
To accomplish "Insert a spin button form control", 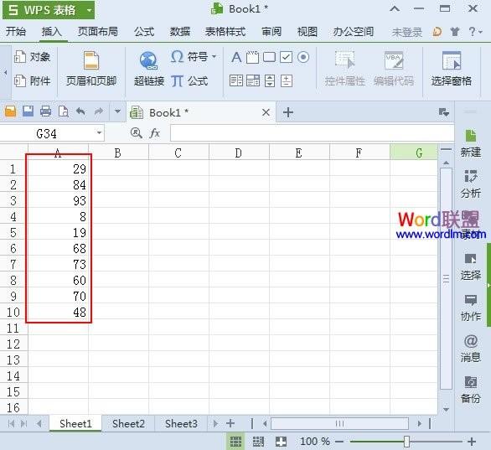I will tap(287, 80).
